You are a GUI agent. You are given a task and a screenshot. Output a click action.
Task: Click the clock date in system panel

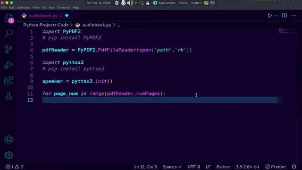point(99,3)
